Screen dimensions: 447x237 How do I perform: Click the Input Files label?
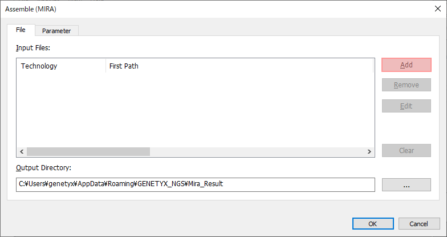[x=33, y=48]
